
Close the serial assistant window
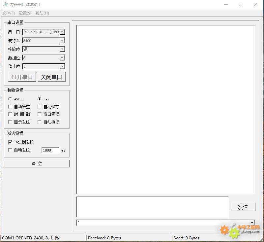point(255,4)
